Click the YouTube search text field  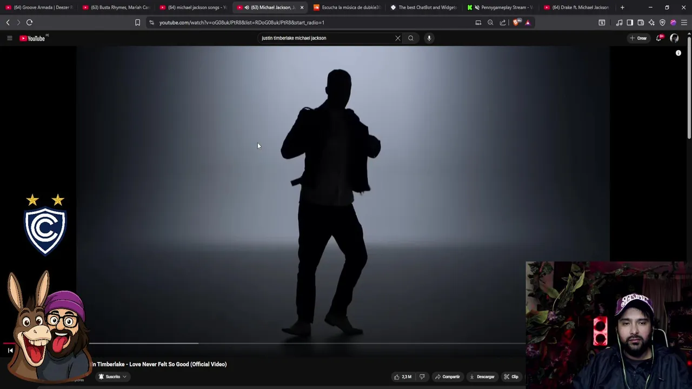[x=324, y=38]
